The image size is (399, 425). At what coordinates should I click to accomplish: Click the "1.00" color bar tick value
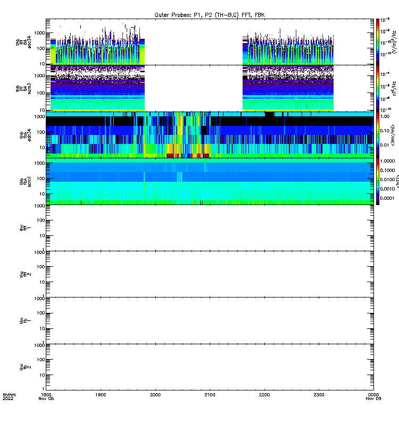[x=385, y=116]
